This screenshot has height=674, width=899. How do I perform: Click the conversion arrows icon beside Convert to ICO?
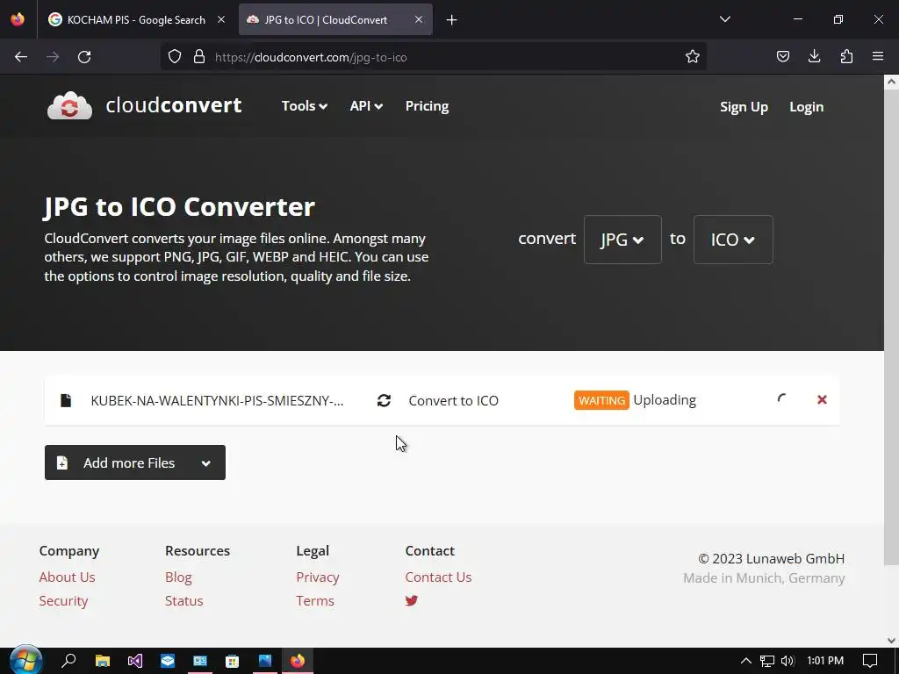tap(385, 400)
